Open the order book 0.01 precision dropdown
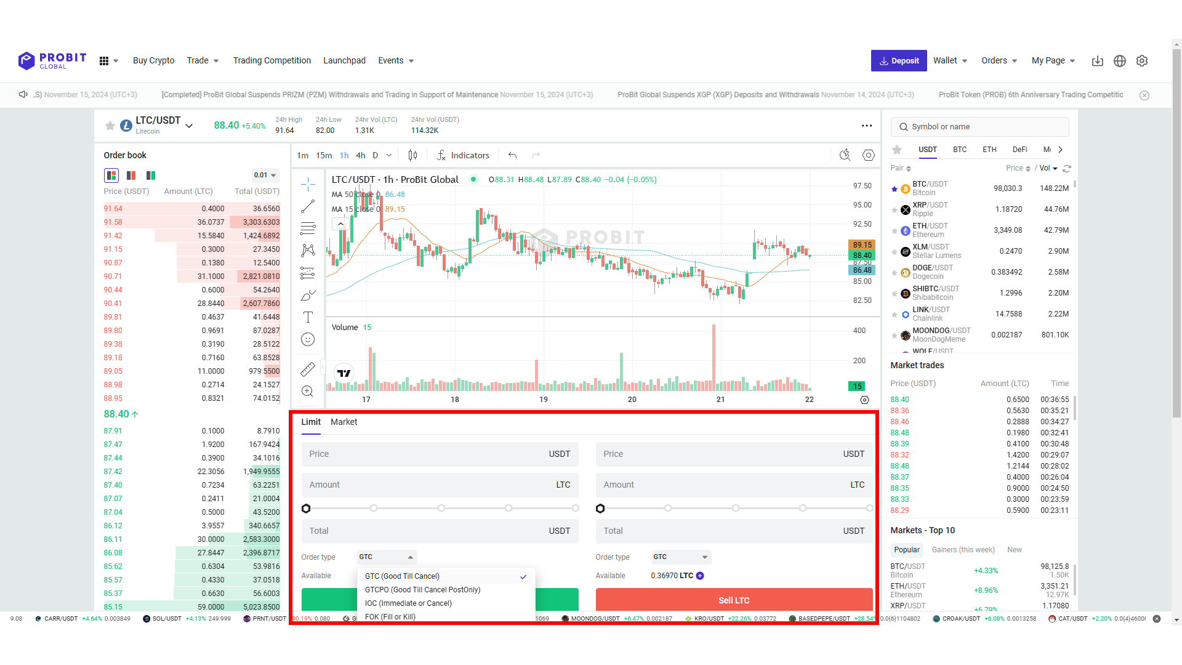 click(x=265, y=175)
